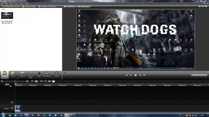The width and height of the screenshot is (209, 117).
Task: Click volume icon in system tray
Action: pos(196,116)
